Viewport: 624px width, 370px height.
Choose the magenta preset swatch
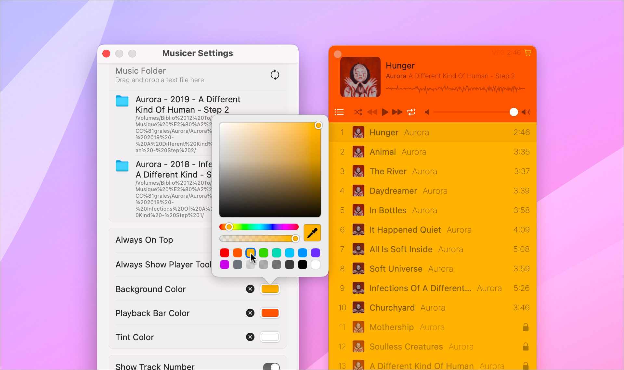(x=225, y=265)
